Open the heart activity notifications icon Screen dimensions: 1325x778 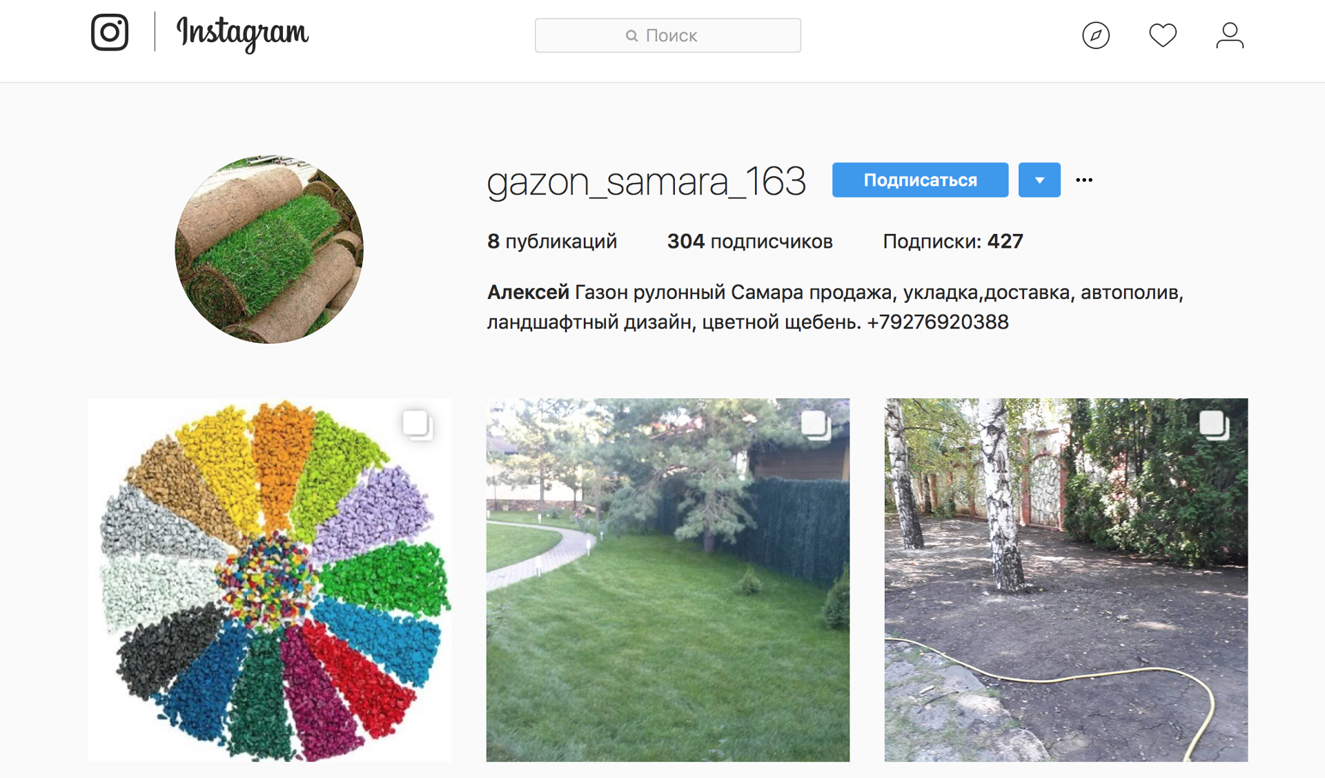(x=1163, y=35)
